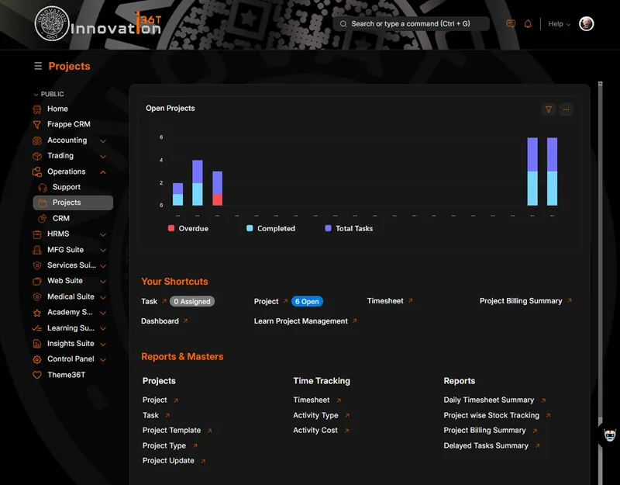The width and height of the screenshot is (620, 485).
Task: Expand the HRMS chevron
Action: click(103, 235)
